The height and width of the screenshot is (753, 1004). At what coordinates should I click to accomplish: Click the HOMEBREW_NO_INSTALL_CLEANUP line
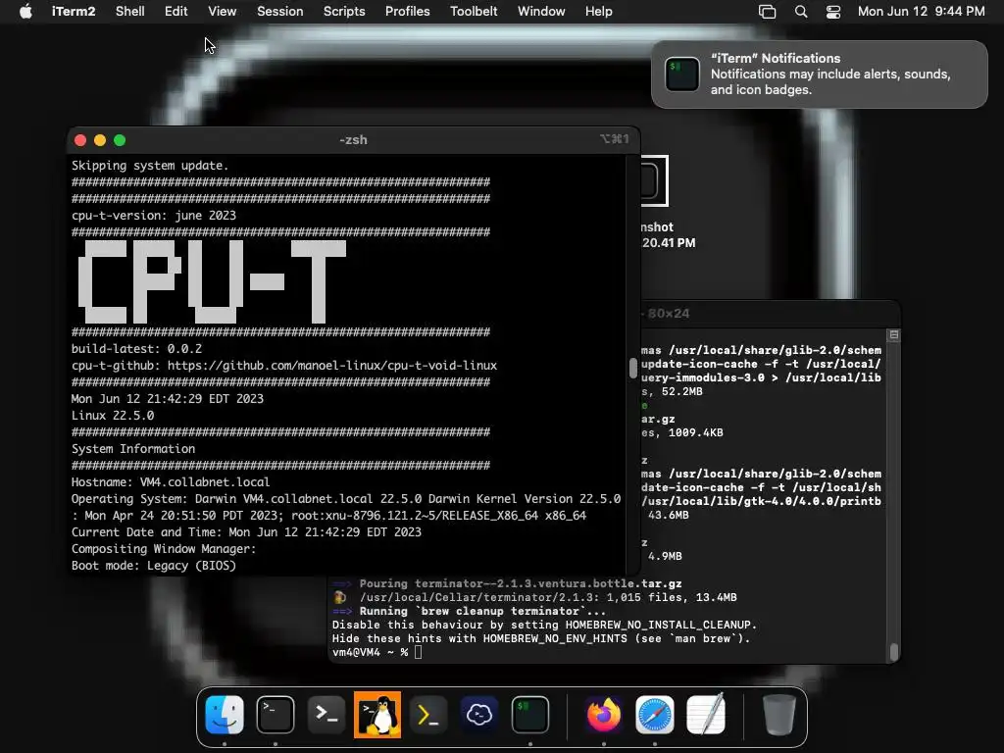point(545,625)
